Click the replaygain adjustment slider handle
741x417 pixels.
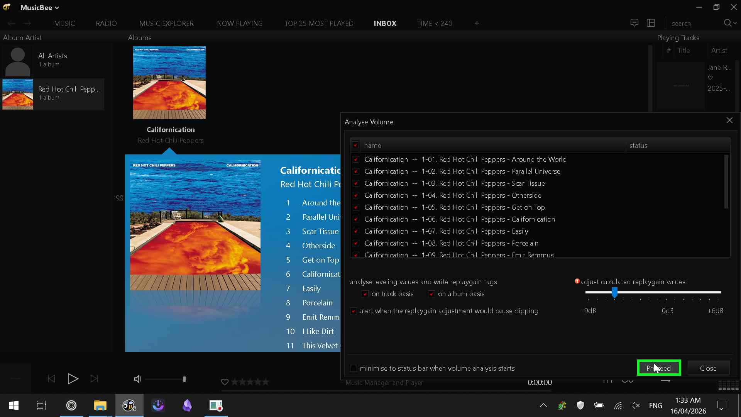(x=614, y=293)
